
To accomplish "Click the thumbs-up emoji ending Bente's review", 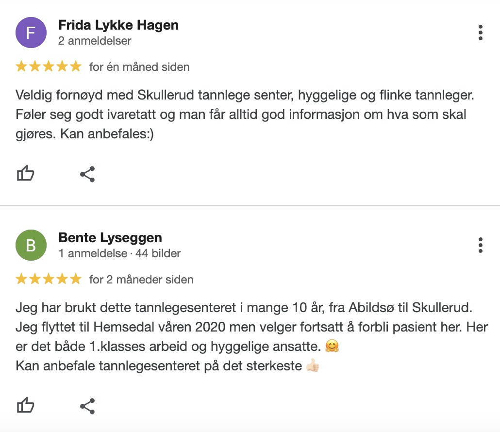I will pos(313,366).
